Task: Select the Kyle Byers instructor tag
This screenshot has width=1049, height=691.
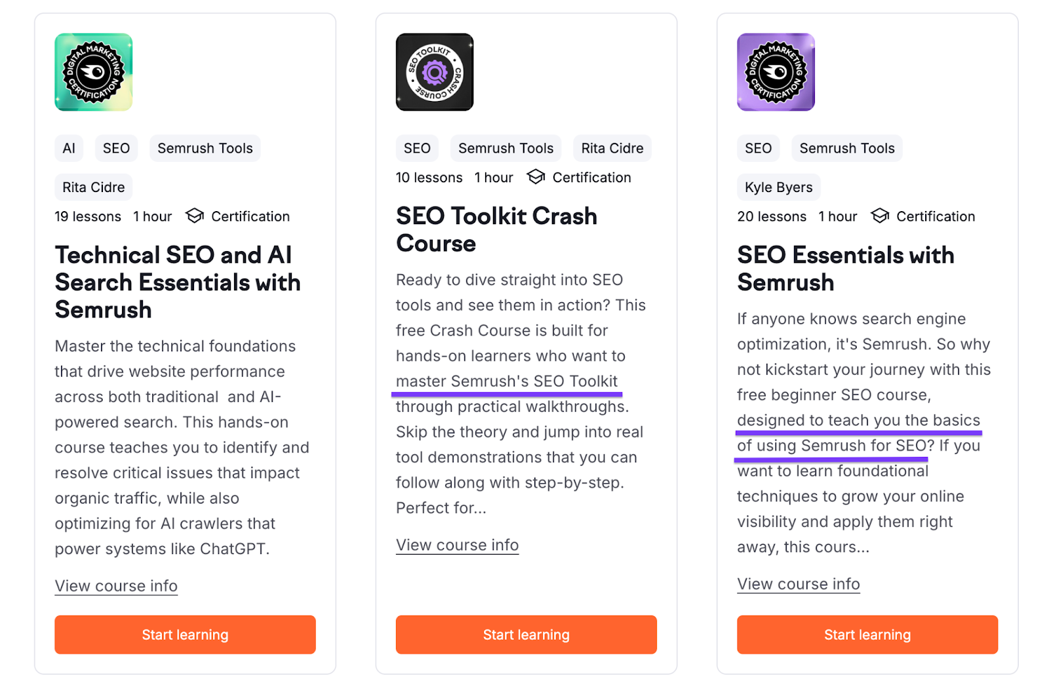Action: [778, 188]
